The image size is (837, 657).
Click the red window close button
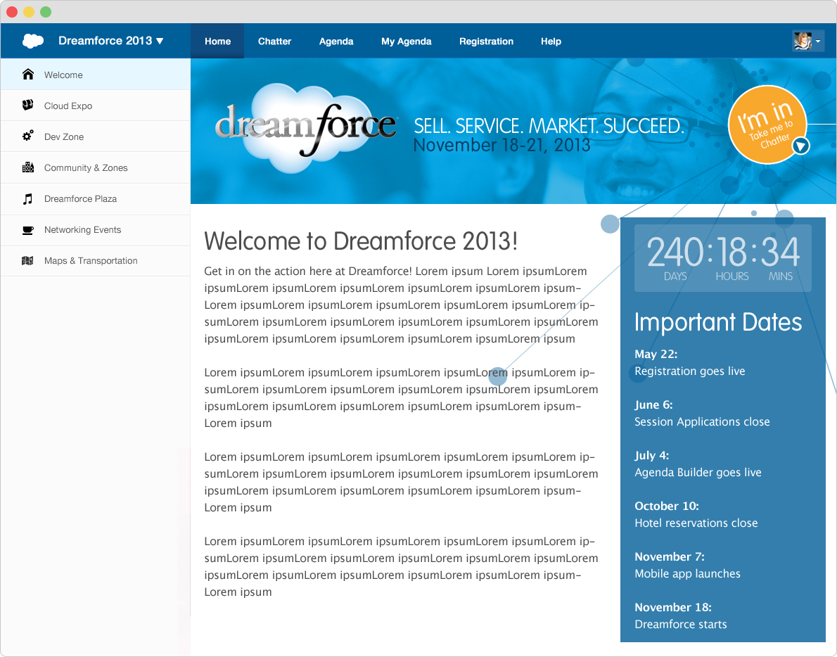12,12
